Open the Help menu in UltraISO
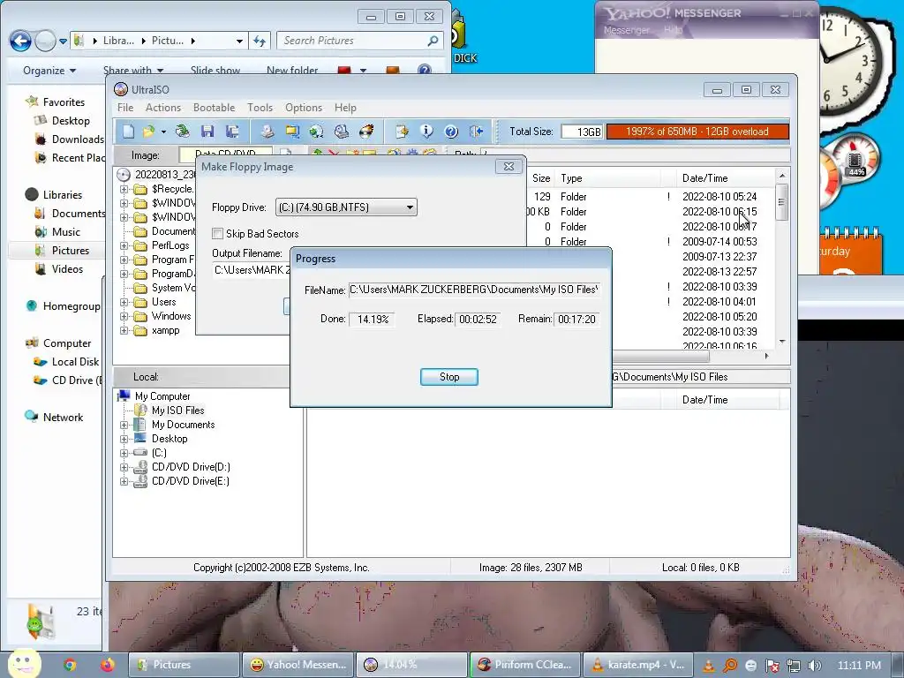This screenshot has height=678, width=904. (x=345, y=108)
